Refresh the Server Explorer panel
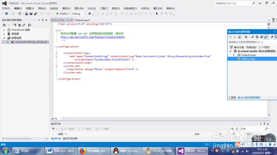The height and width of the screenshot is (155, 277). point(4,25)
